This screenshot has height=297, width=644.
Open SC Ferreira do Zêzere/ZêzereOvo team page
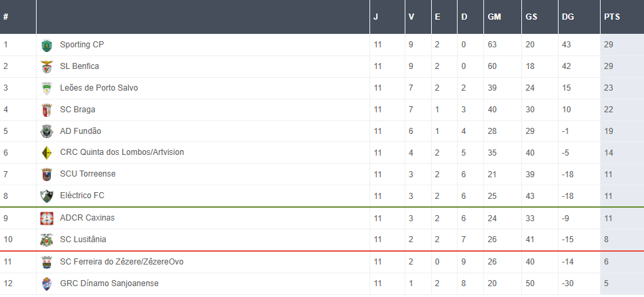pos(121,262)
